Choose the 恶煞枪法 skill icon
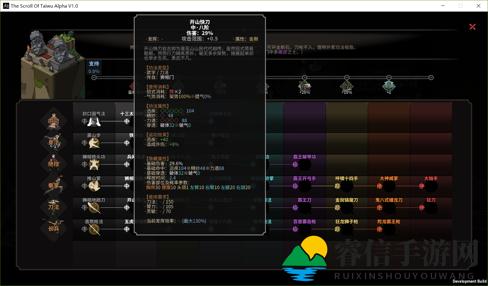Viewport: 488px width, 286px height. click(x=94, y=229)
